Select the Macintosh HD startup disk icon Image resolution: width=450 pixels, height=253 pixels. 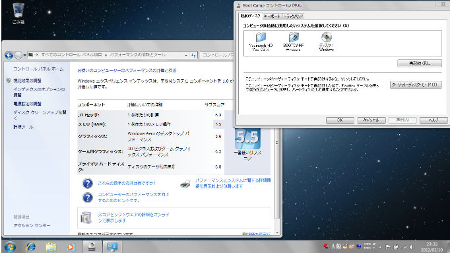tap(261, 42)
